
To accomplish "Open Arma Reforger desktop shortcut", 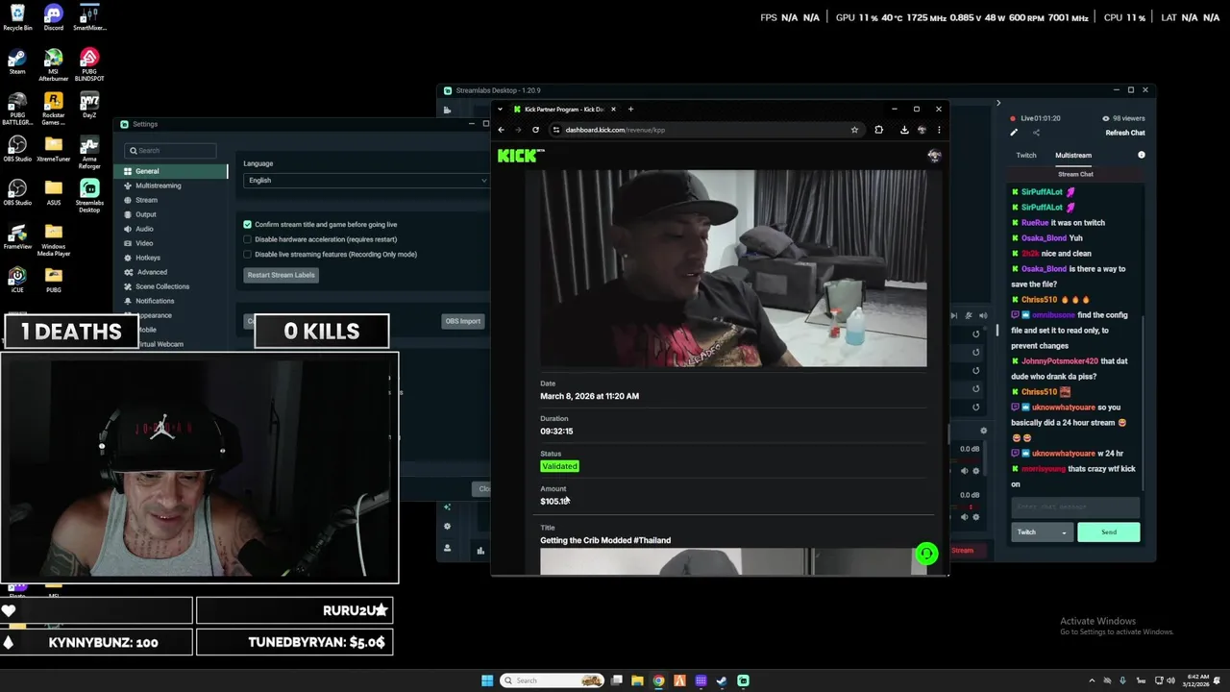I will 89,152.
